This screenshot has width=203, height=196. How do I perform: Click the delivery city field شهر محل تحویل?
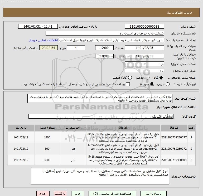coord(144,71)
